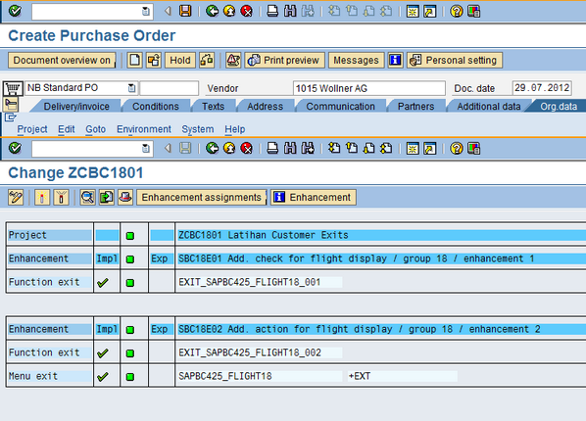Click Print icon in Create Purchase Order toolbar

(x=272, y=11)
